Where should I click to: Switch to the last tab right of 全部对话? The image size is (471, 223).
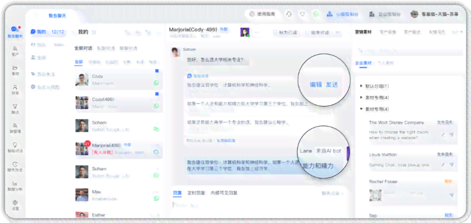point(129,48)
